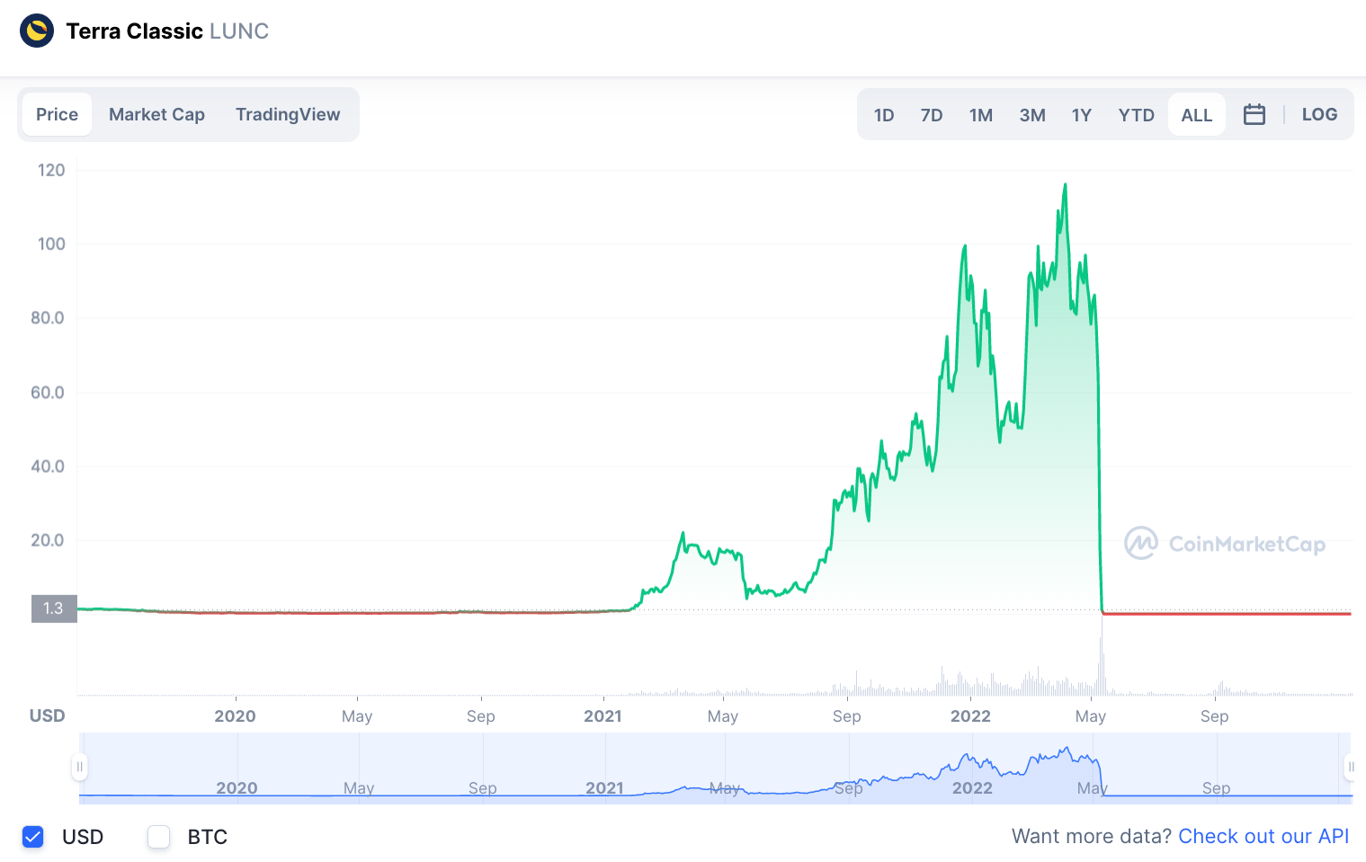The width and height of the screenshot is (1366, 862).
Task: Switch to the Price tab
Action: [57, 114]
